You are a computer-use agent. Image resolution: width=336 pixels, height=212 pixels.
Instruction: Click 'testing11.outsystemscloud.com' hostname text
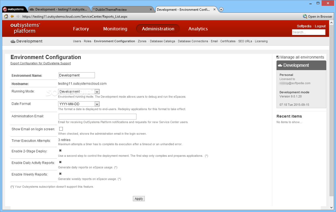pos(82,84)
